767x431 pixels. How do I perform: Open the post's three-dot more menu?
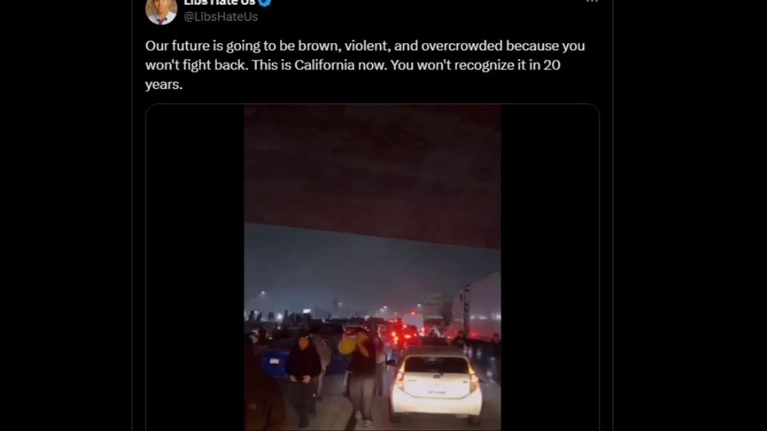pos(591,2)
